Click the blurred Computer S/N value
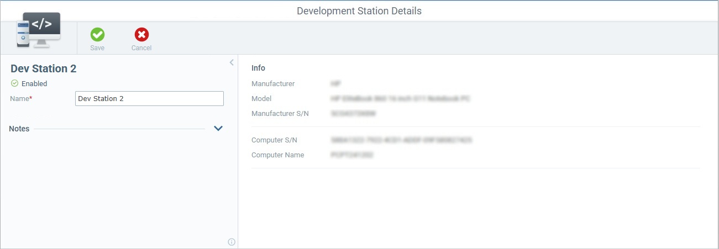719x249 pixels. [x=401, y=140]
